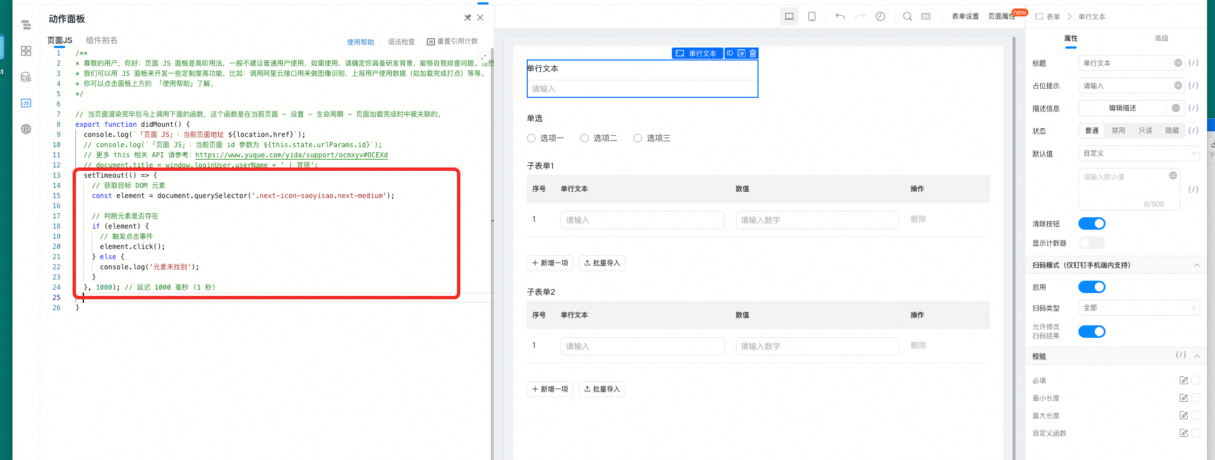Screen dimensions: 1215x460
Task: Collapse the 校验 section
Action: (1197, 356)
